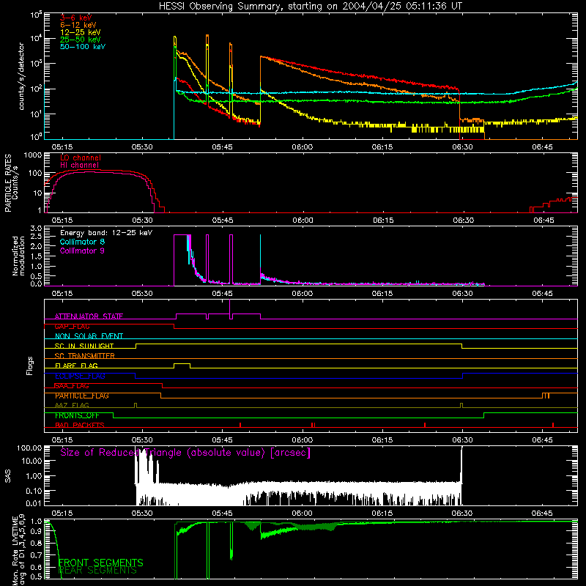Viewport: 586px width, 586px height.
Task: Click the 10^5 label on the counts axis
Action: [35, 15]
